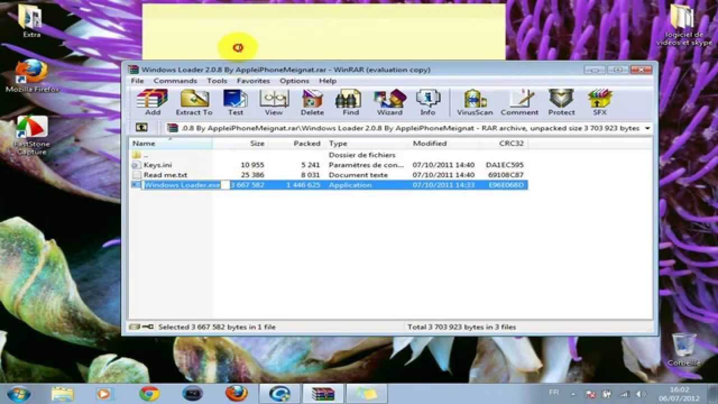
Task: Open the Favorites menu
Action: [254, 81]
